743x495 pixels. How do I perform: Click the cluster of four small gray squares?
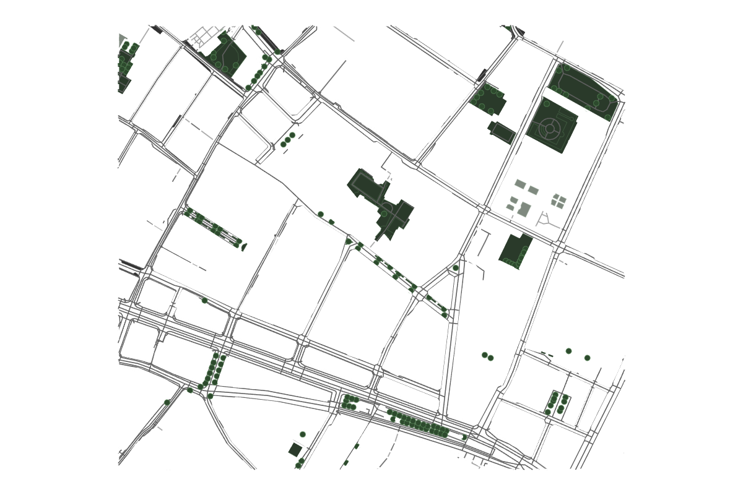559,200
